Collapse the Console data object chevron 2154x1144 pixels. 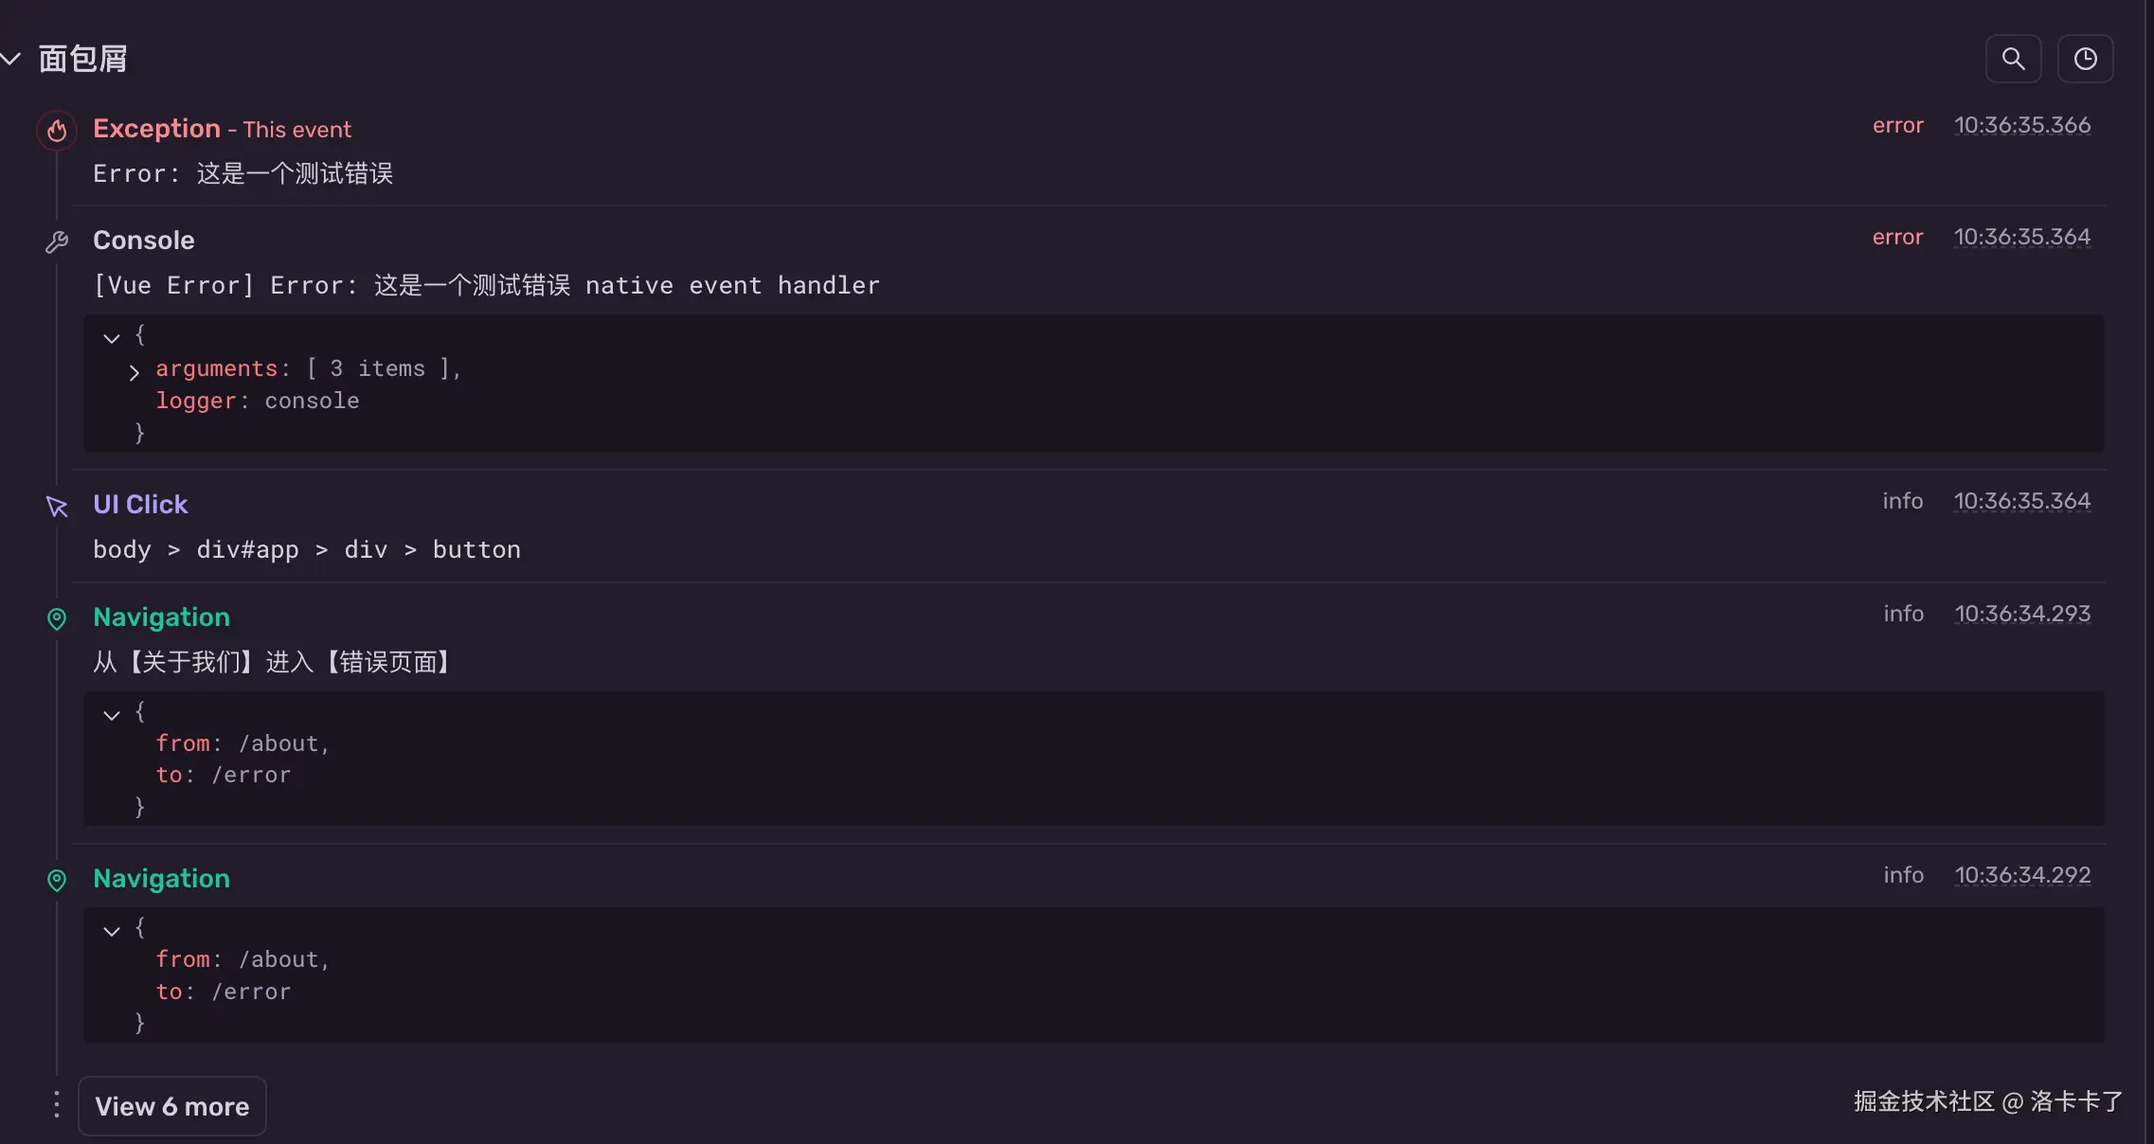tap(112, 337)
